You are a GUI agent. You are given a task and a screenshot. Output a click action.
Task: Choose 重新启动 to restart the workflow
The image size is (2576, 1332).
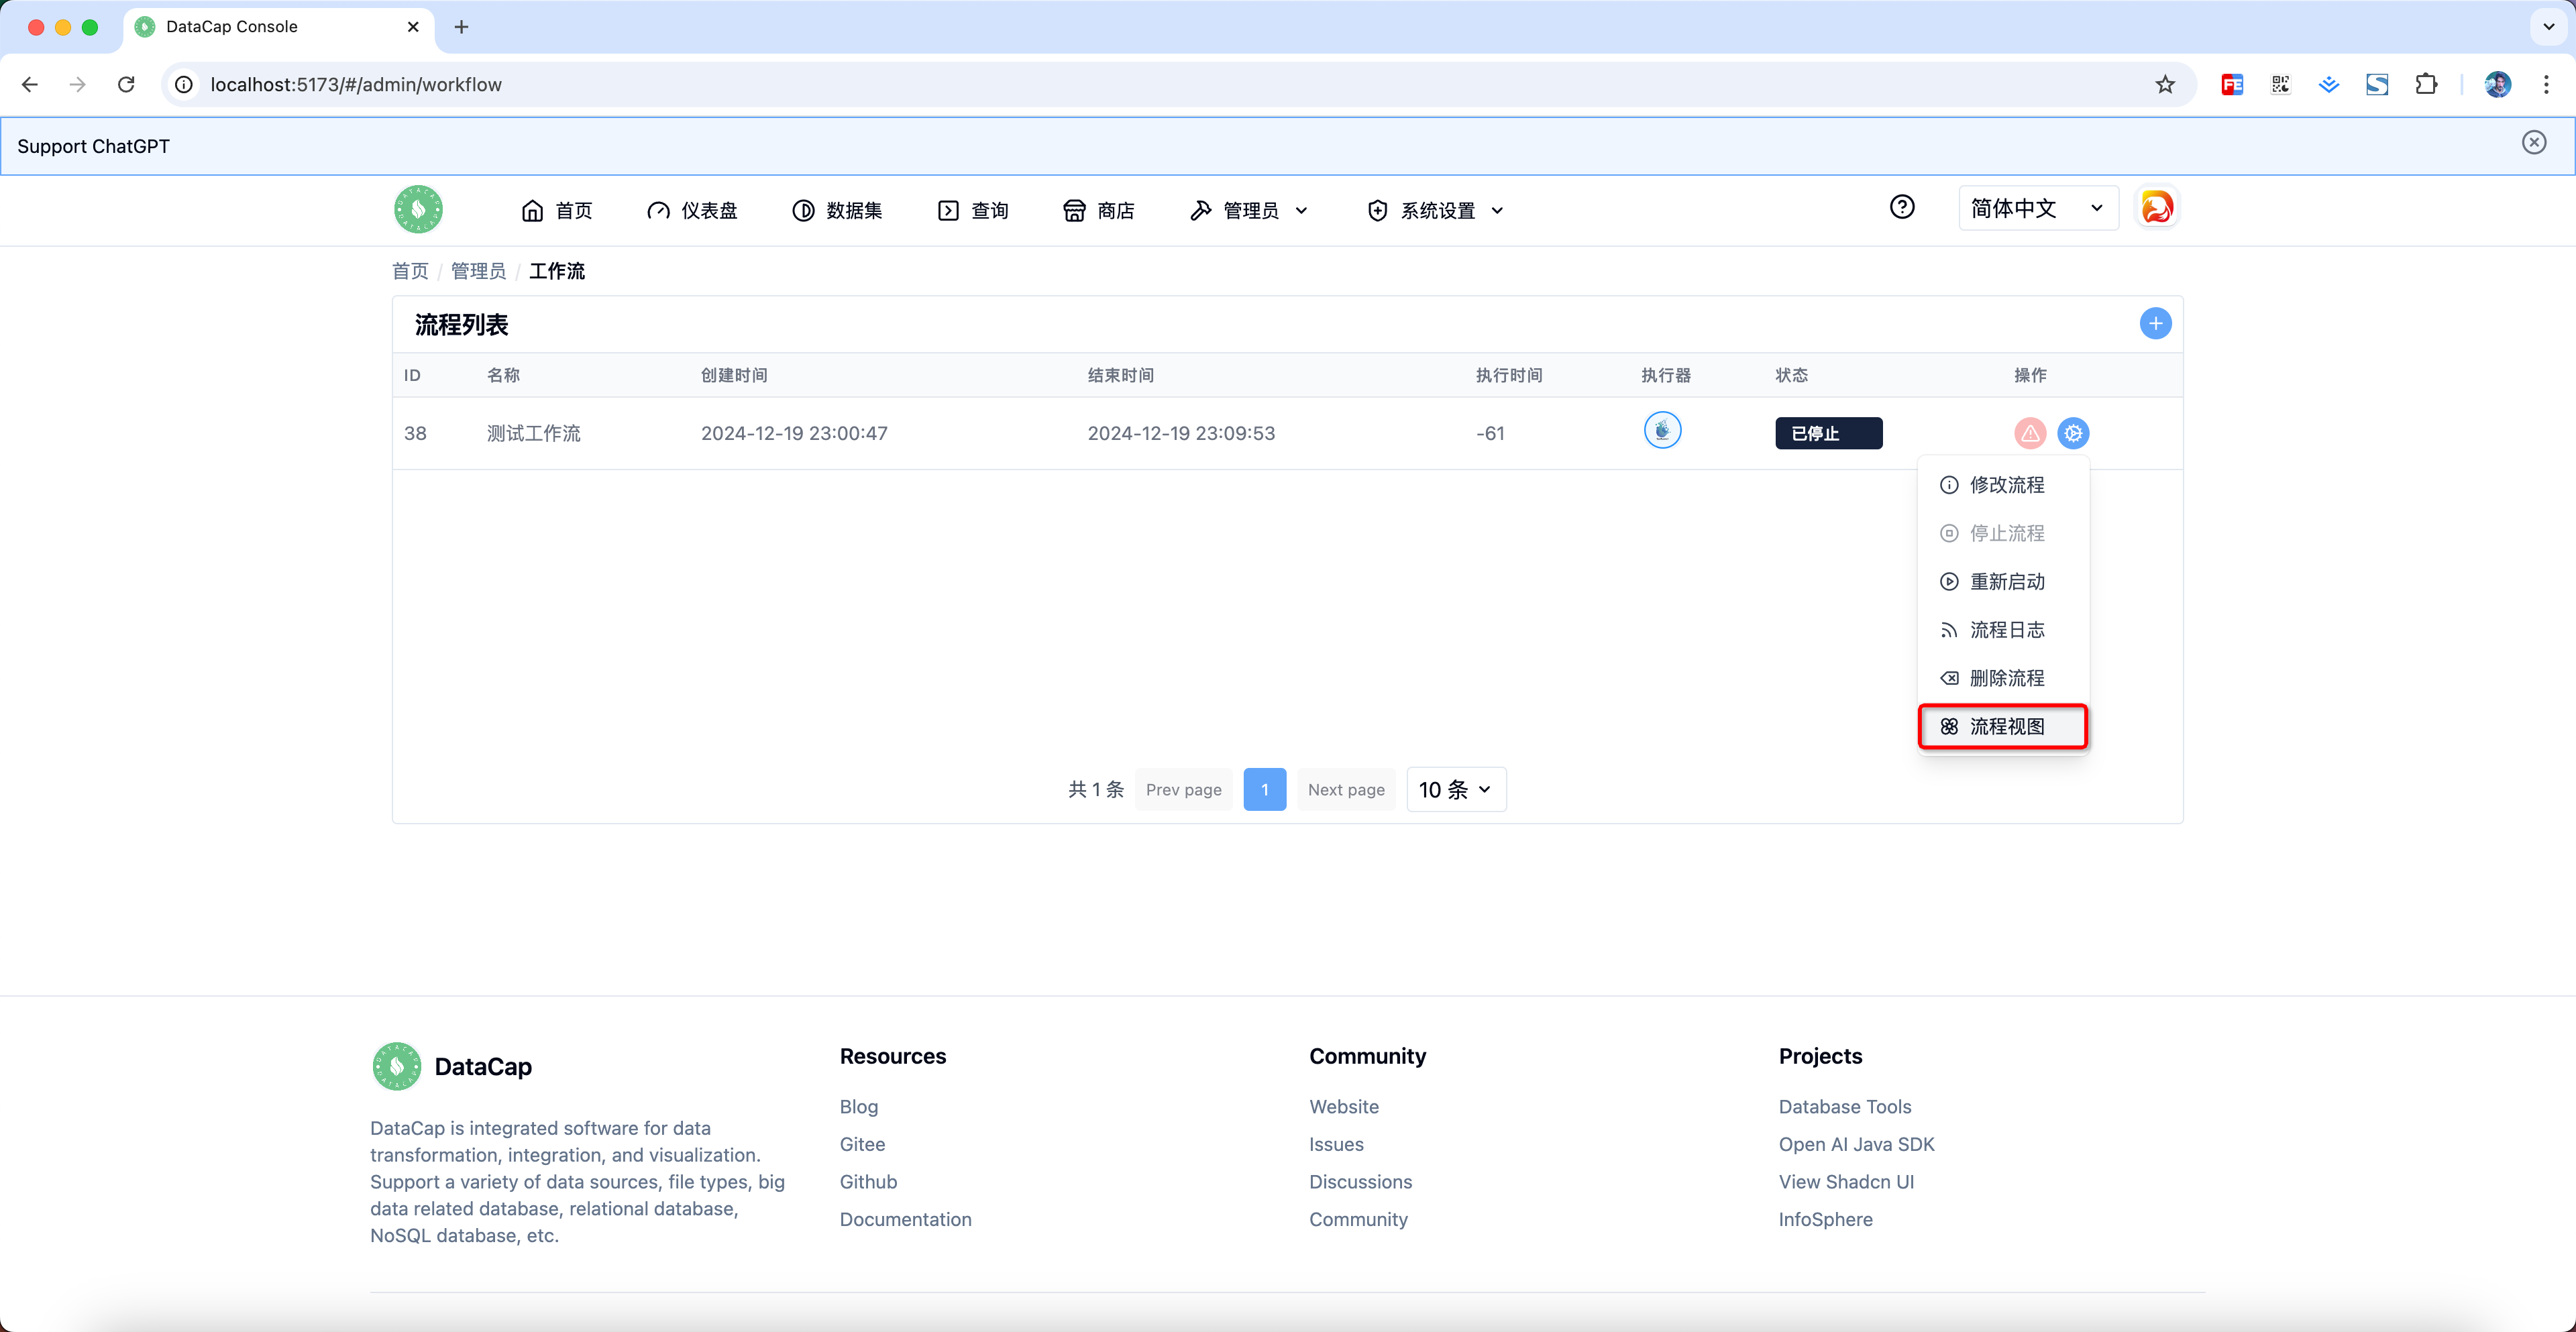coord(2003,582)
